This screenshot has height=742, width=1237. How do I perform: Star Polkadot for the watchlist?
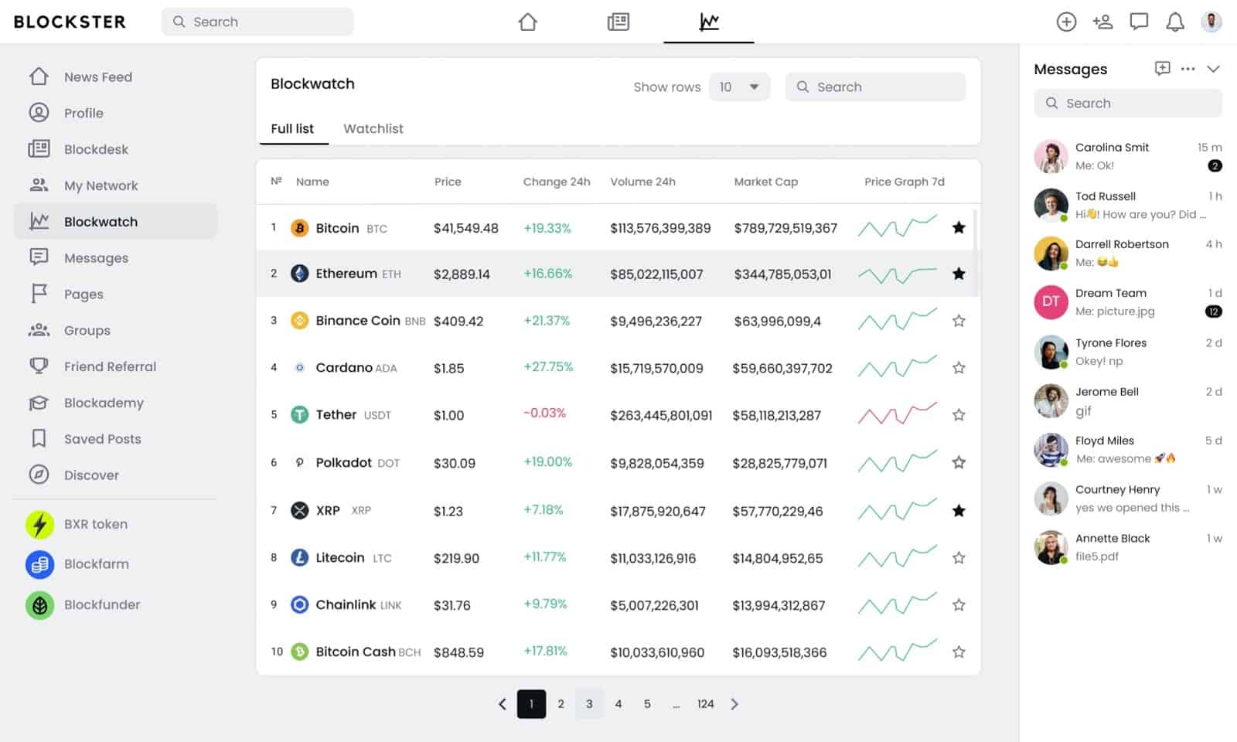point(959,462)
